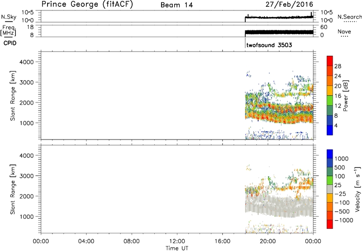Click the 500 tick on velocity colorbar
362x251 pixels.
340,167
